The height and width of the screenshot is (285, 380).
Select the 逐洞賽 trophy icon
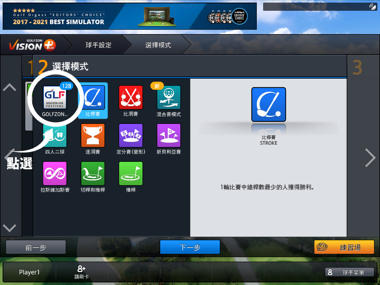(x=93, y=136)
